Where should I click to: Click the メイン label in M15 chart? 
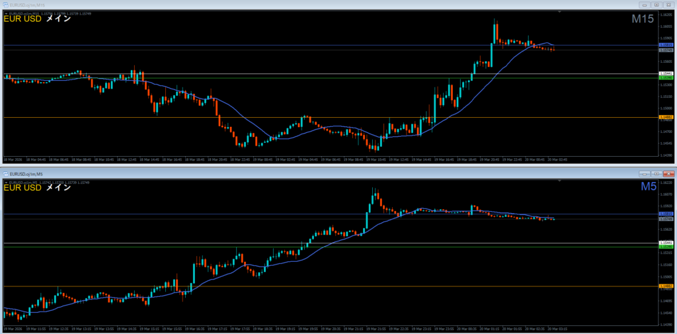tap(58, 19)
